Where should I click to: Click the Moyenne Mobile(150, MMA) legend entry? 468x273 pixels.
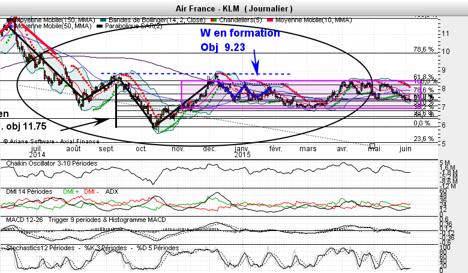49,20
